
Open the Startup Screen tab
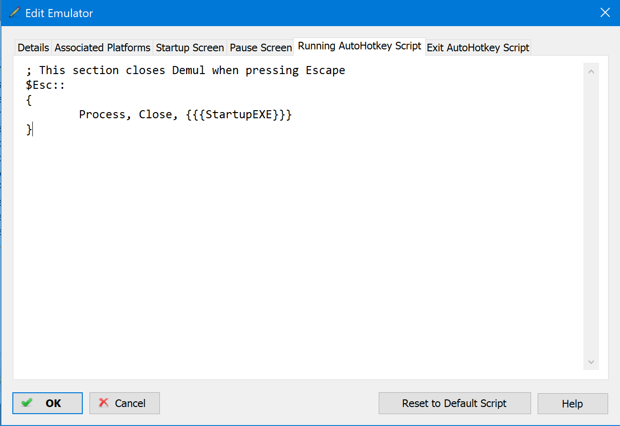coord(190,47)
